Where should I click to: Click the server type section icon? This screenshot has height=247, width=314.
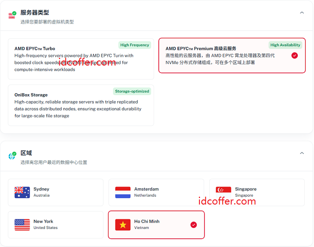tap(12, 16)
